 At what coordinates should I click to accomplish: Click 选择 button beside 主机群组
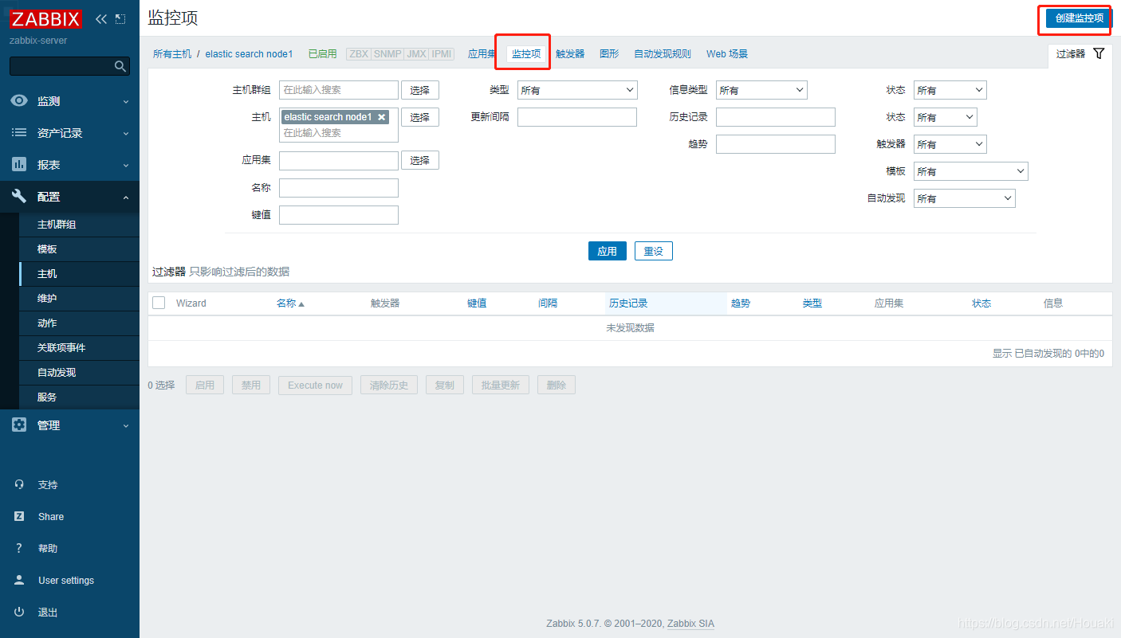pyautogui.click(x=420, y=90)
